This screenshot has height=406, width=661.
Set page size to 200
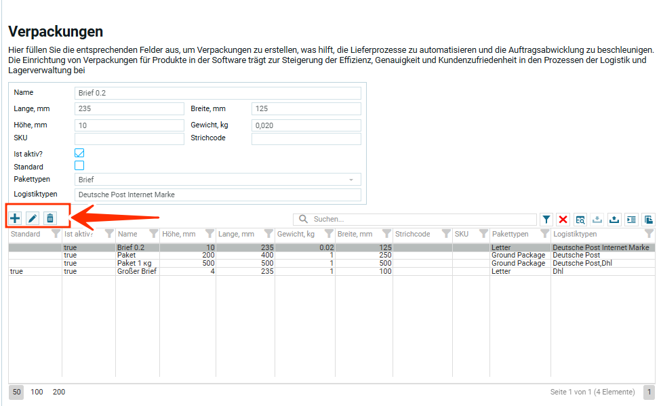pyautogui.click(x=59, y=392)
